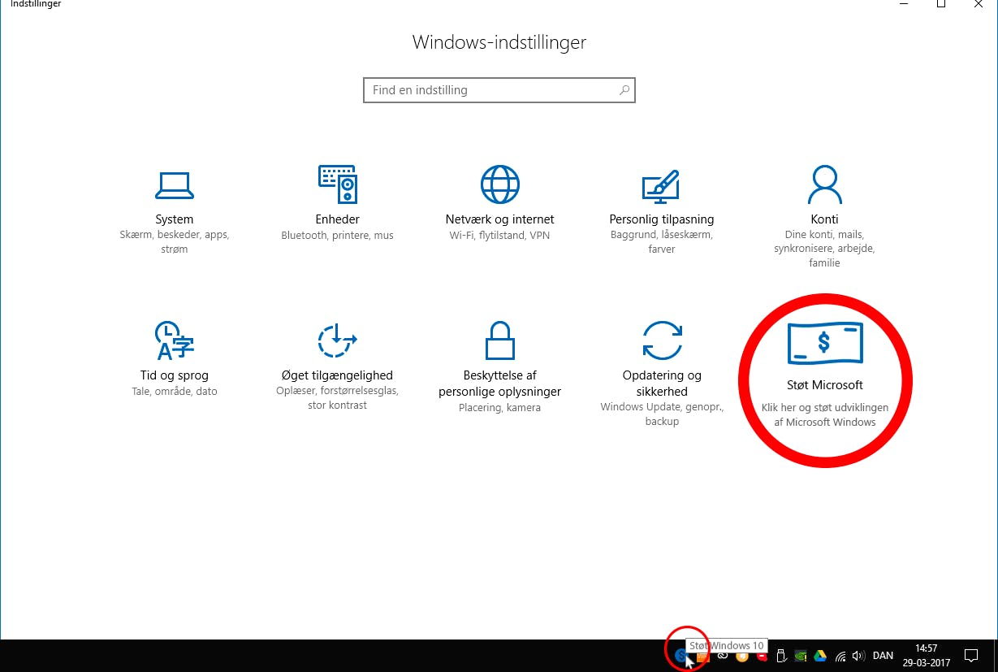Minimize the Indstillinger window

904,4
